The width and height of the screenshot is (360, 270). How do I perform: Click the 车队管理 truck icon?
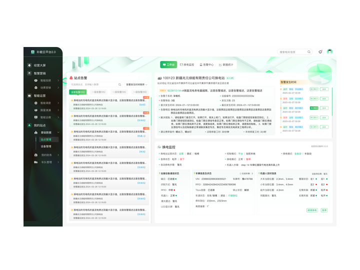[x=35, y=162]
